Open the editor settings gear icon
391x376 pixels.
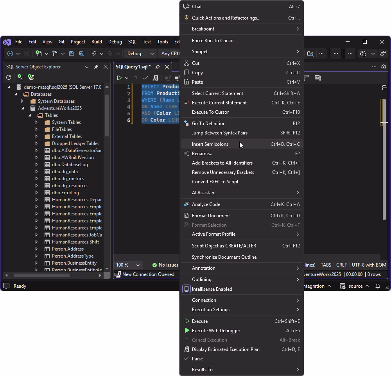coord(384,67)
